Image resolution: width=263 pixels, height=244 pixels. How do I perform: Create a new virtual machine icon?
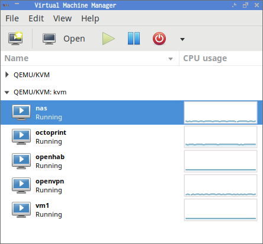click(15, 39)
